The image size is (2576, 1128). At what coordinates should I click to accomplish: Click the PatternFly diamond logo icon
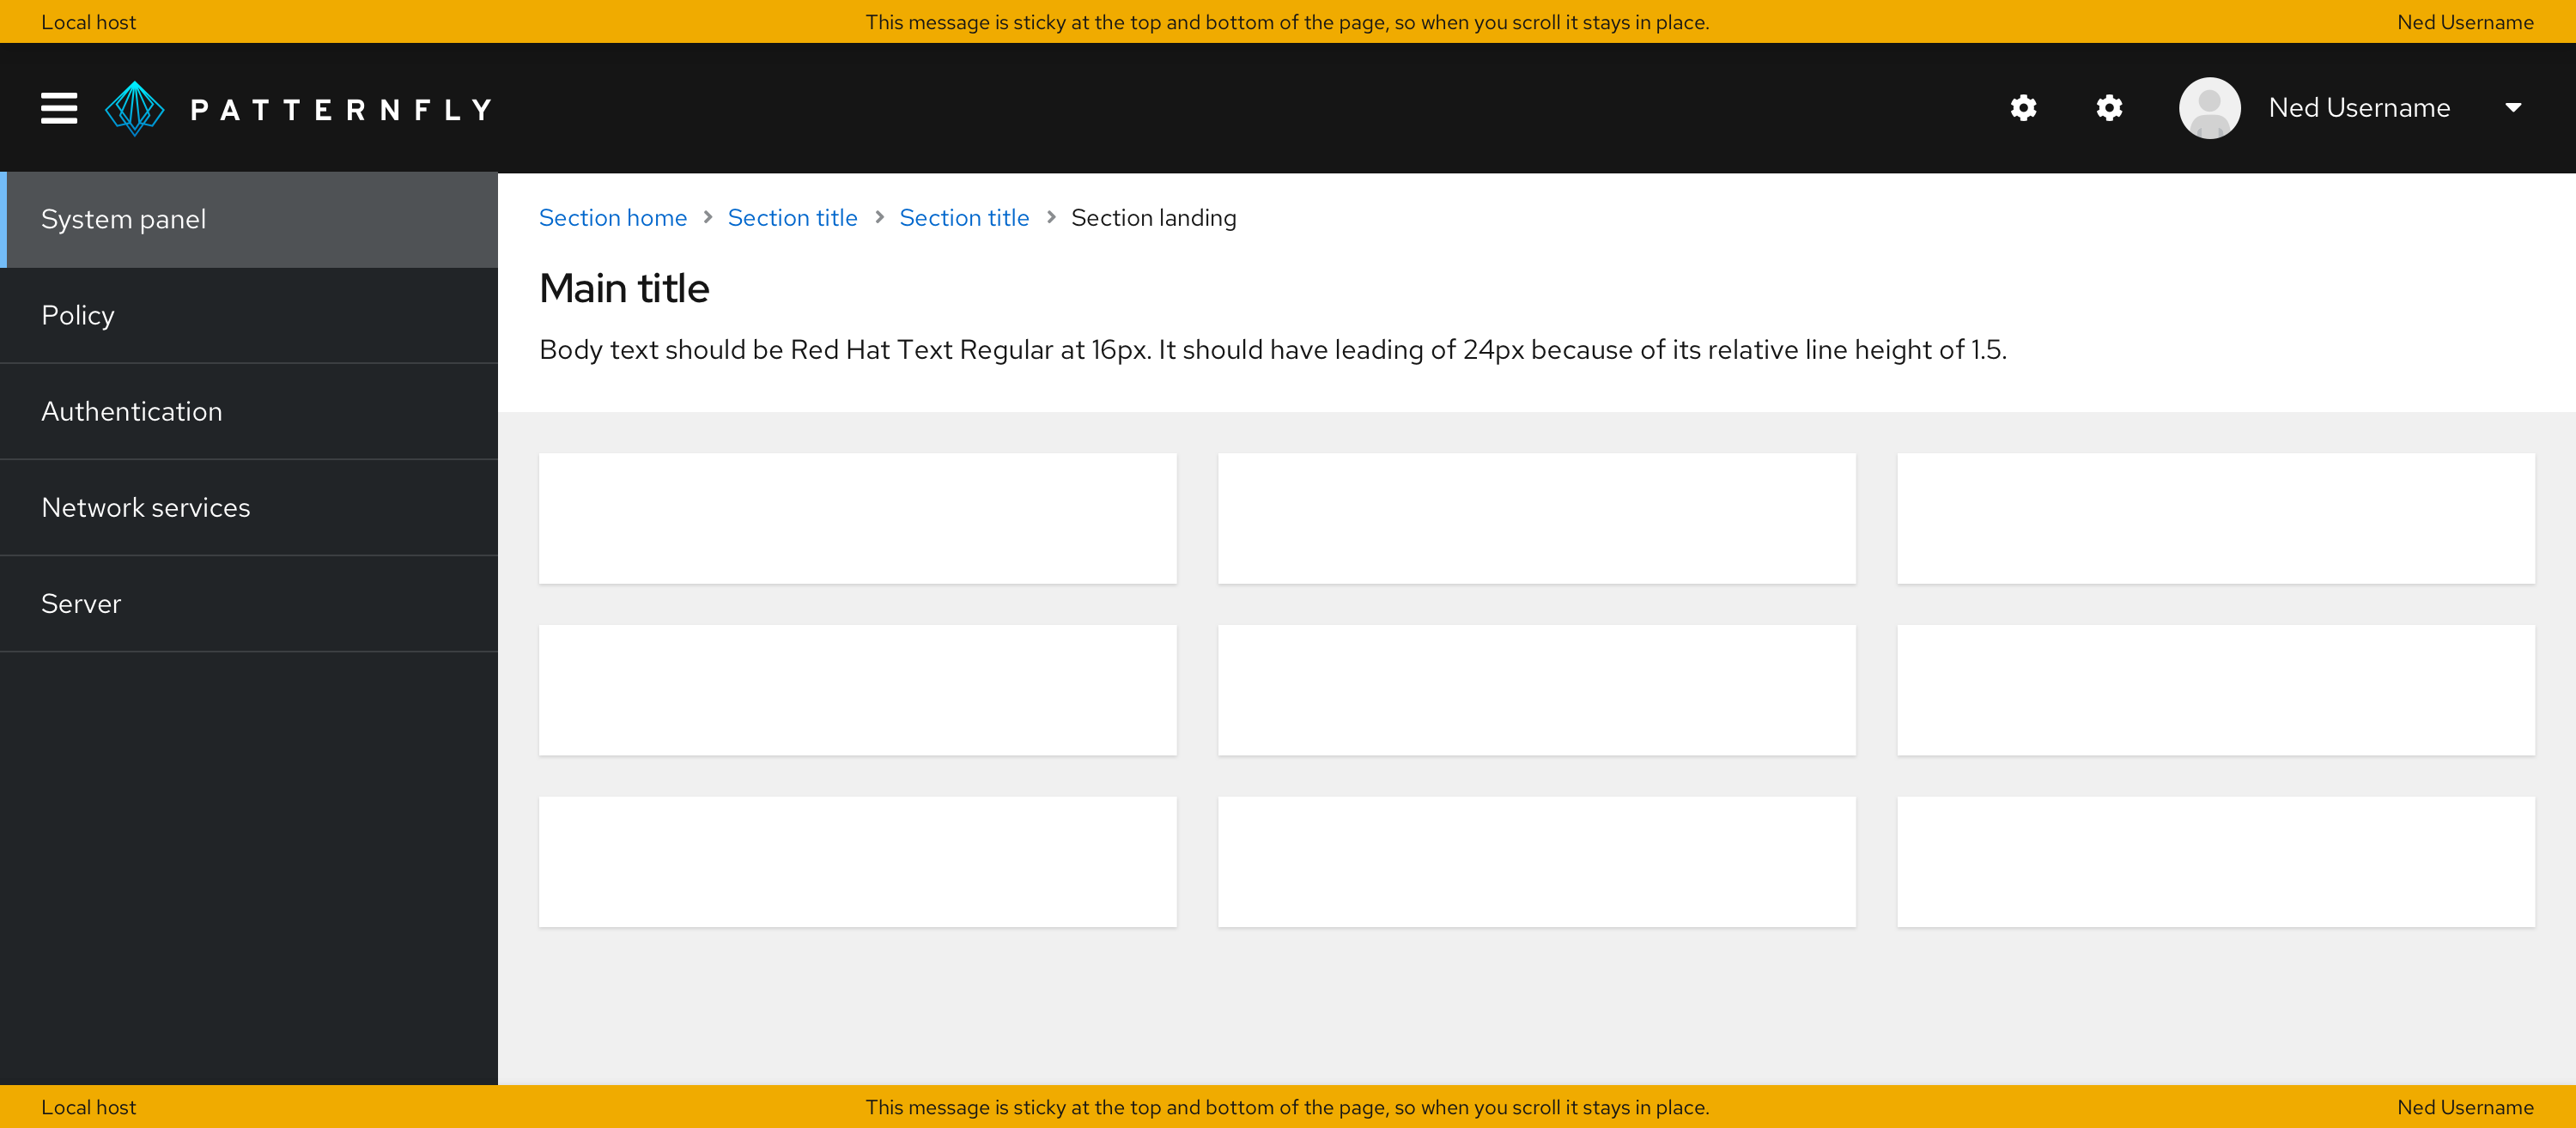tap(135, 108)
